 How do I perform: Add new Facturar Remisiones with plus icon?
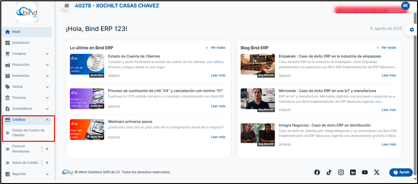pyautogui.click(x=47, y=149)
